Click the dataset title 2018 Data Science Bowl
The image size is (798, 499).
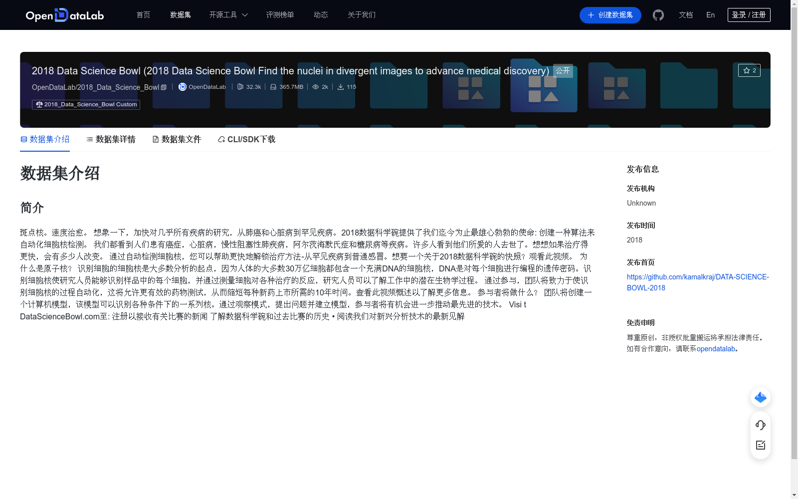[290, 71]
